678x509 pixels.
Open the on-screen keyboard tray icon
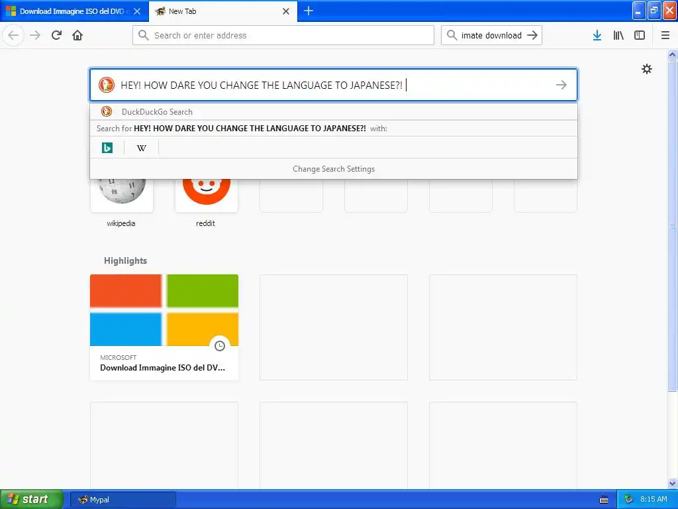click(604, 500)
